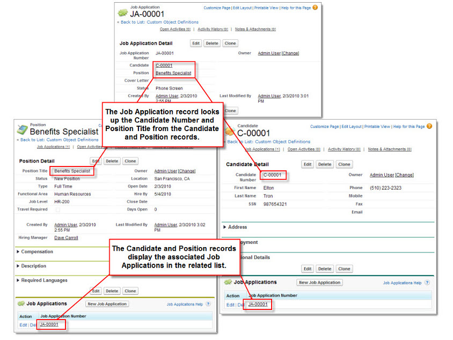Click Delete button in Position Detail header

[112, 161]
